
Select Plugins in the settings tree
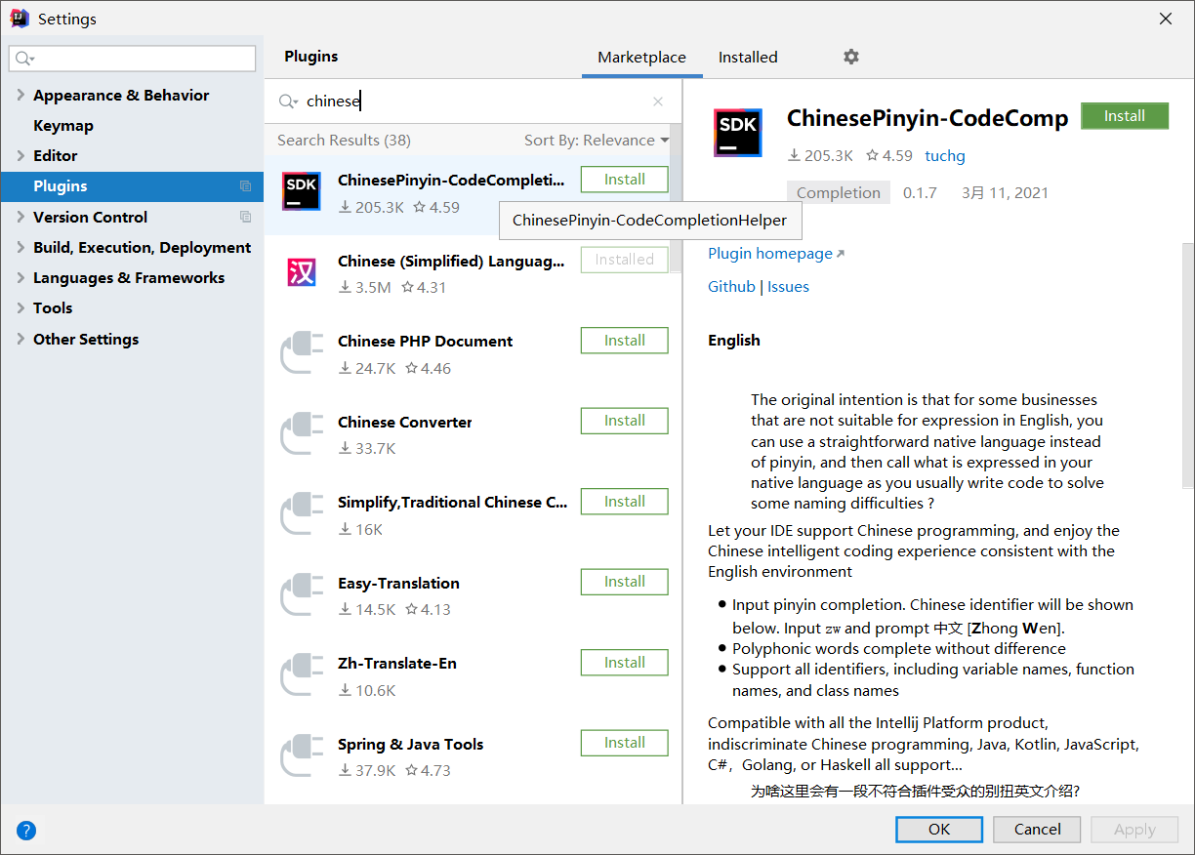tap(61, 186)
